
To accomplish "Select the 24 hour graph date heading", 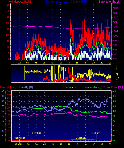I will (x=66, y=2).
